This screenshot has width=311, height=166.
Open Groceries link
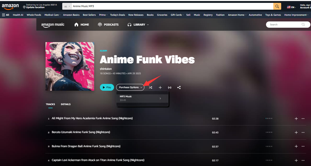coord(162,15)
